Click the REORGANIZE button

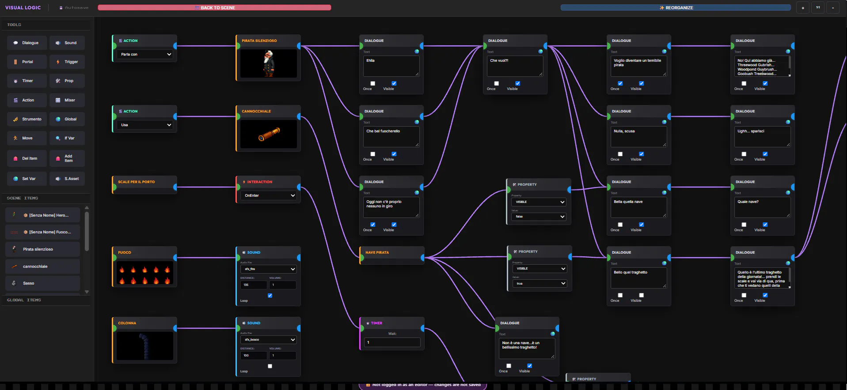[x=676, y=7]
